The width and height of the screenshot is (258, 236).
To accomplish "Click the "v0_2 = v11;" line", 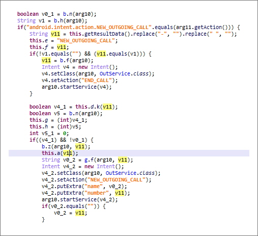I will coord(71,213).
